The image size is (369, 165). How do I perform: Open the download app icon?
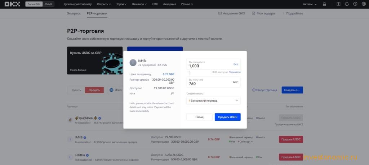[x=338, y=4]
